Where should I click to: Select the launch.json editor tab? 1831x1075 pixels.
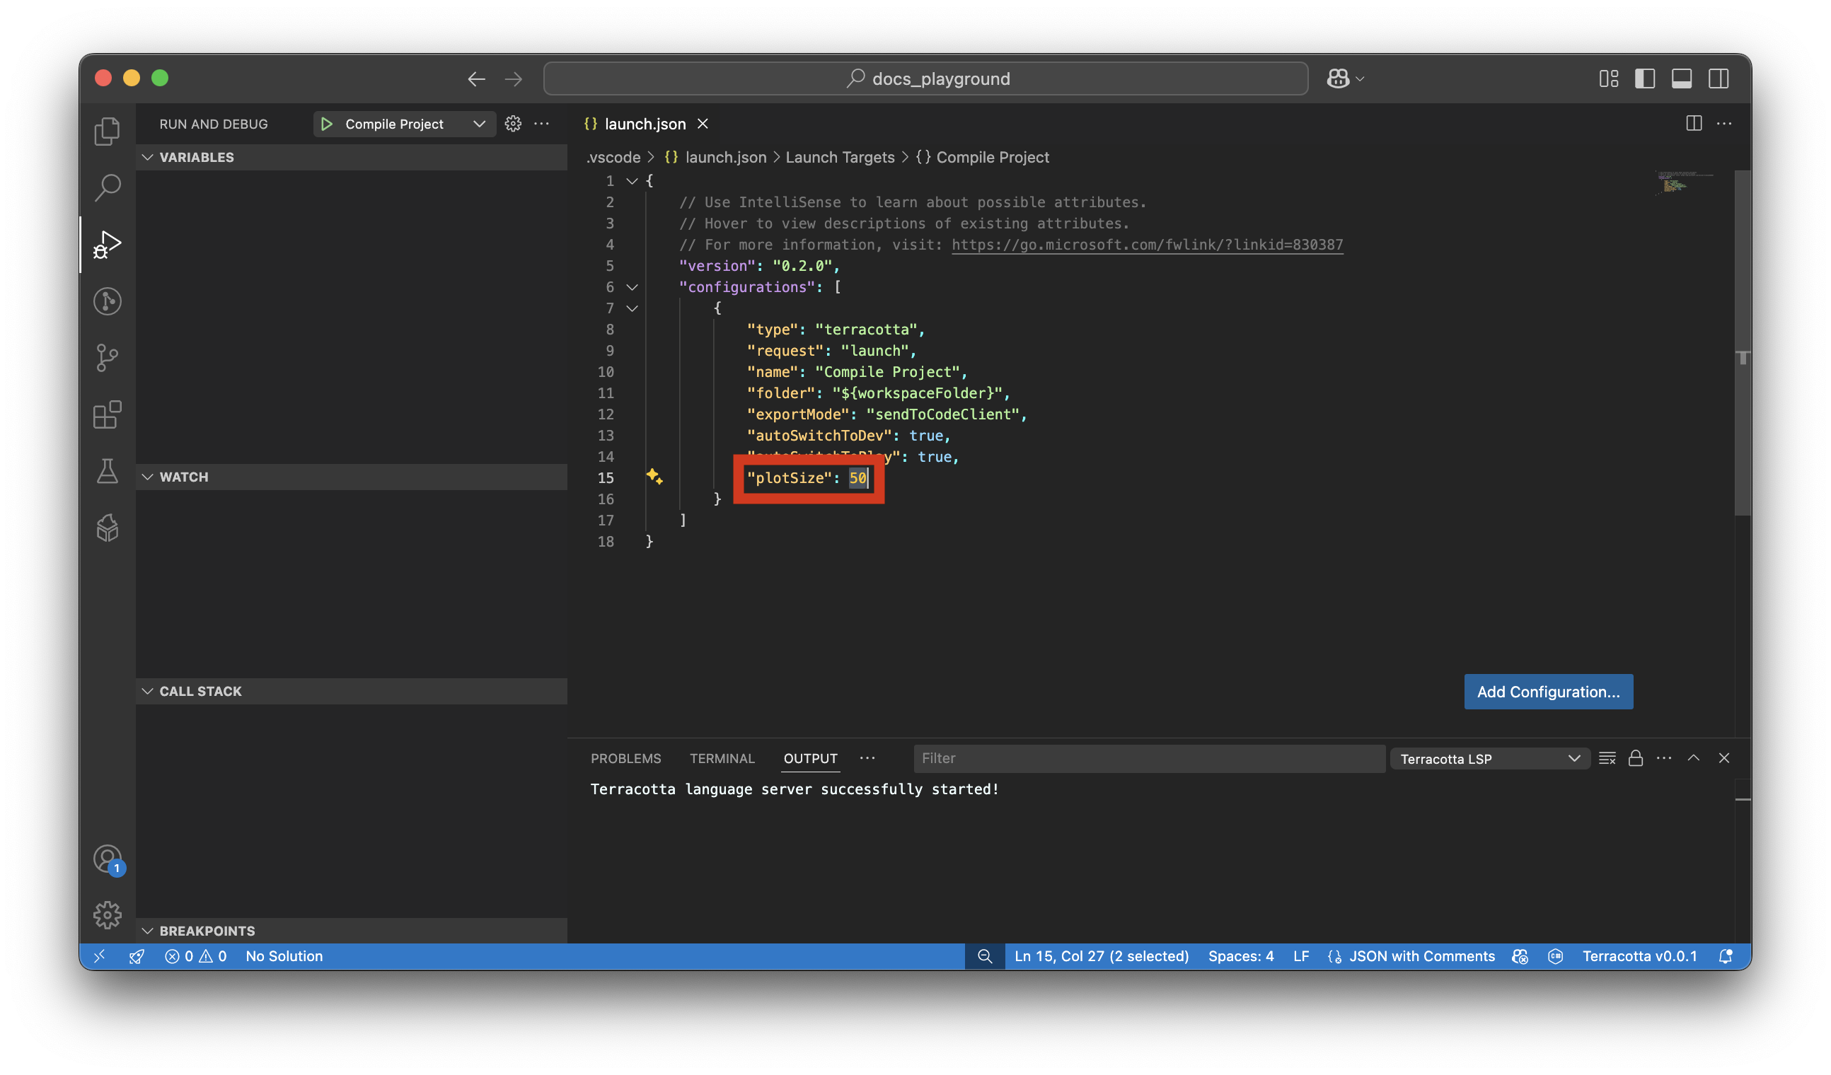tap(645, 124)
